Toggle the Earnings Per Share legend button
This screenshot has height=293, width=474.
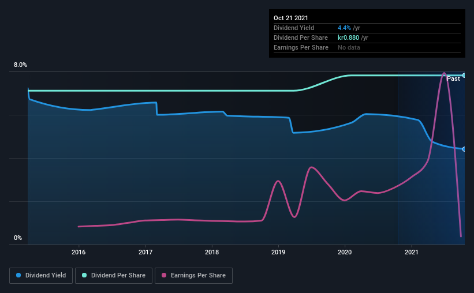pyautogui.click(x=193, y=276)
